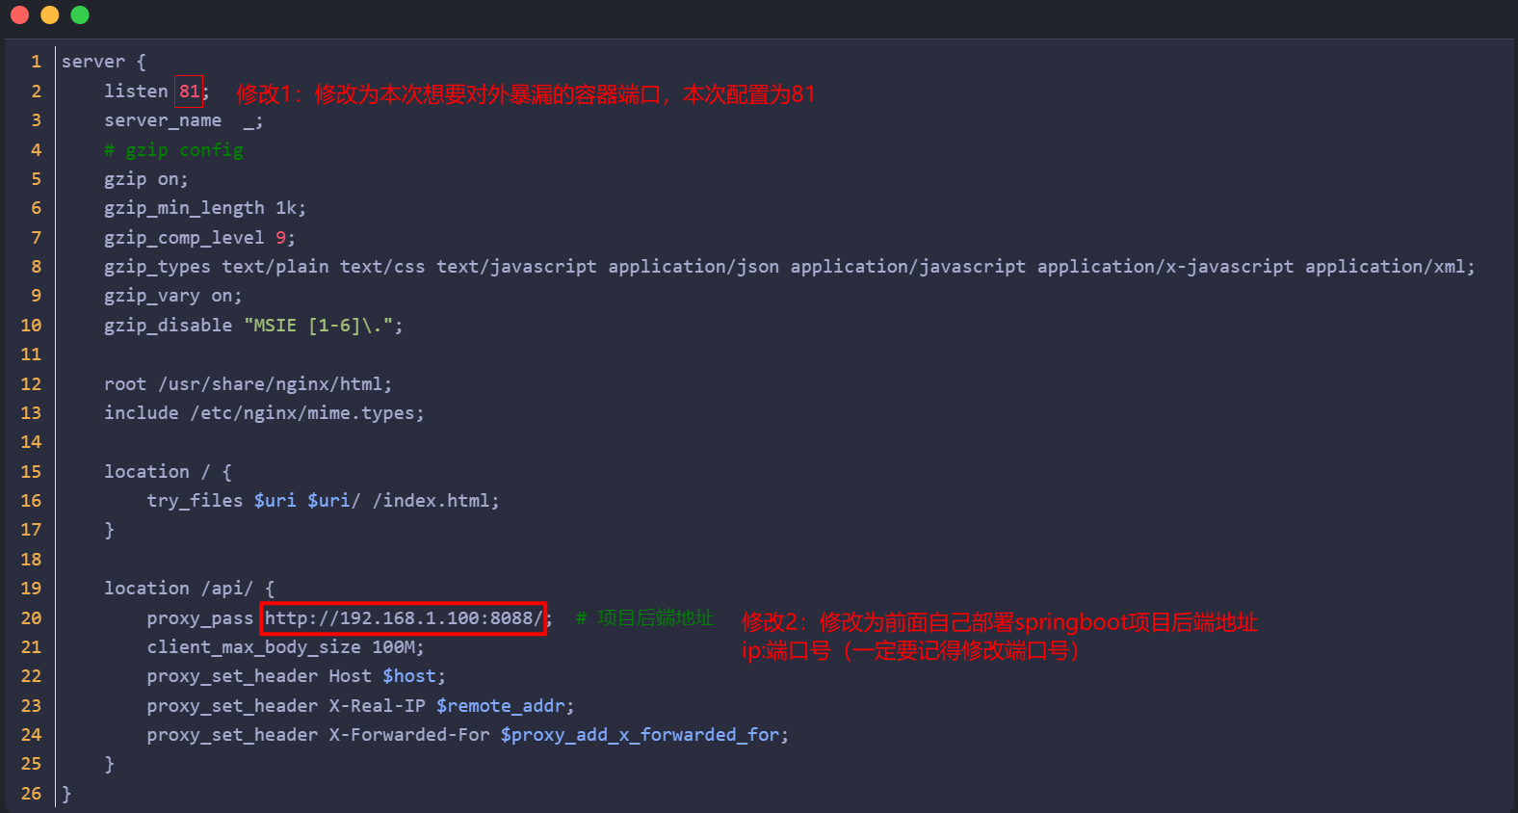Click "gzip_disable" on line 10
Viewport: 1518px width, 813px height.
coord(168,326)
